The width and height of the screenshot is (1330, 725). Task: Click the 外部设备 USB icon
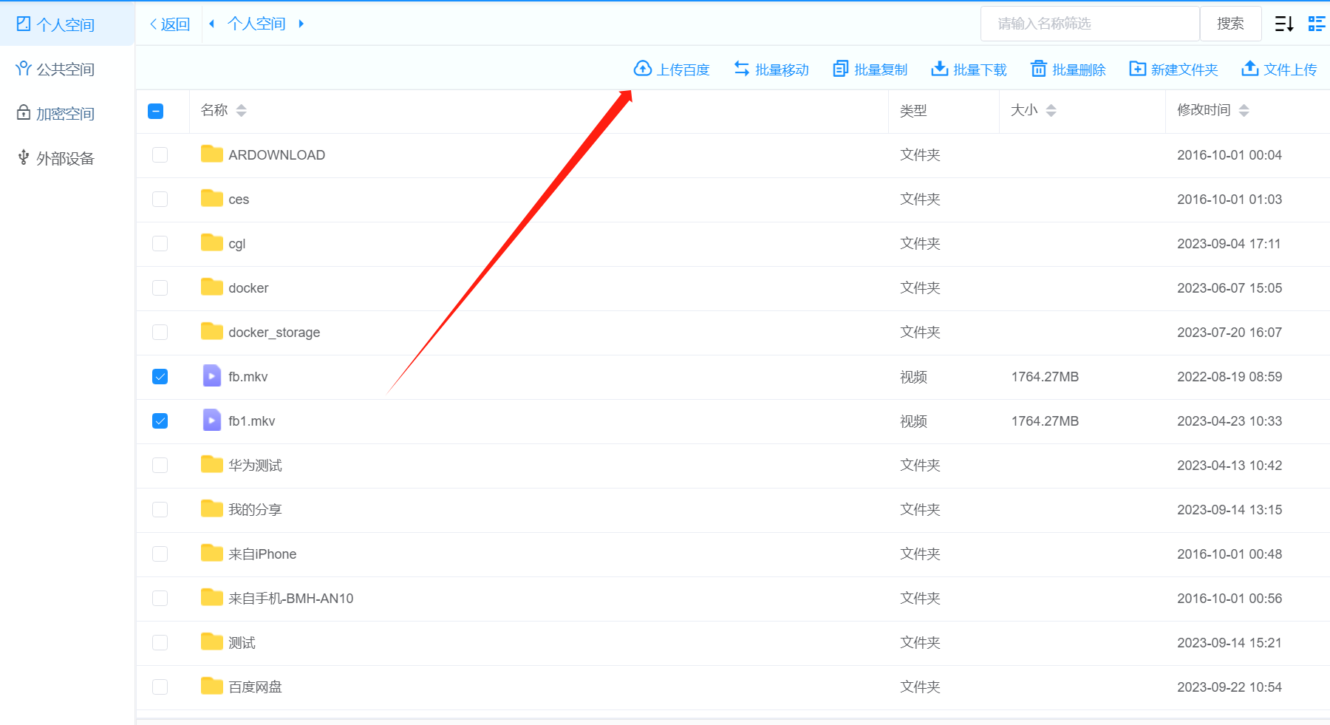tap(24, 157)
